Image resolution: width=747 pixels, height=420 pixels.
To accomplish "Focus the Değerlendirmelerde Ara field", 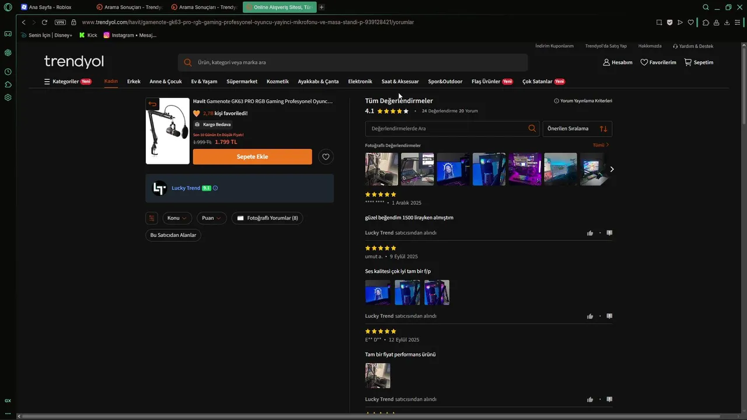I will [452, 128].
